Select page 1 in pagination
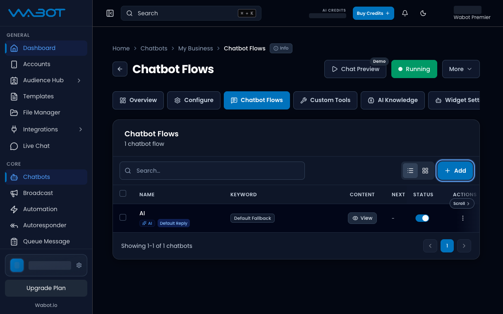 tap(447, 246)
